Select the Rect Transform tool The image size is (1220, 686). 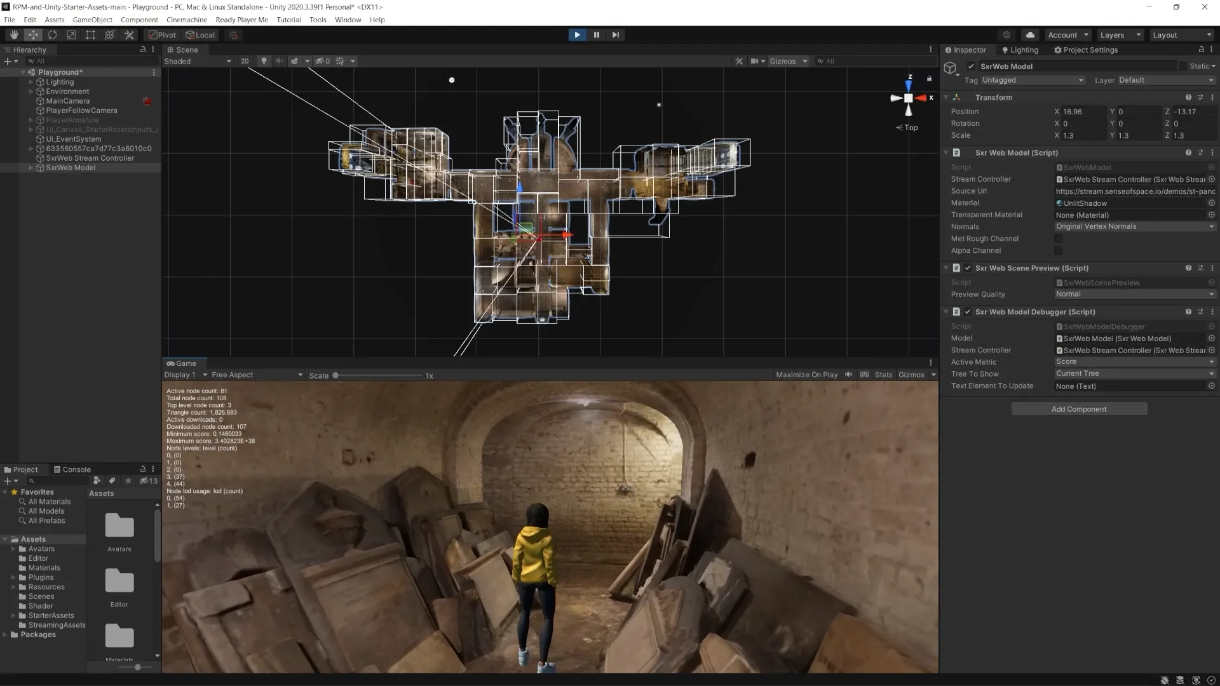click(x=90, y=35)
